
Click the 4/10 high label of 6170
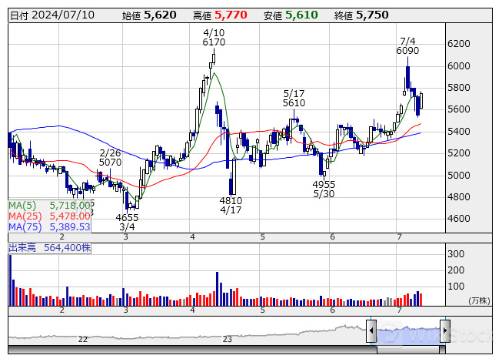point(214,38)
